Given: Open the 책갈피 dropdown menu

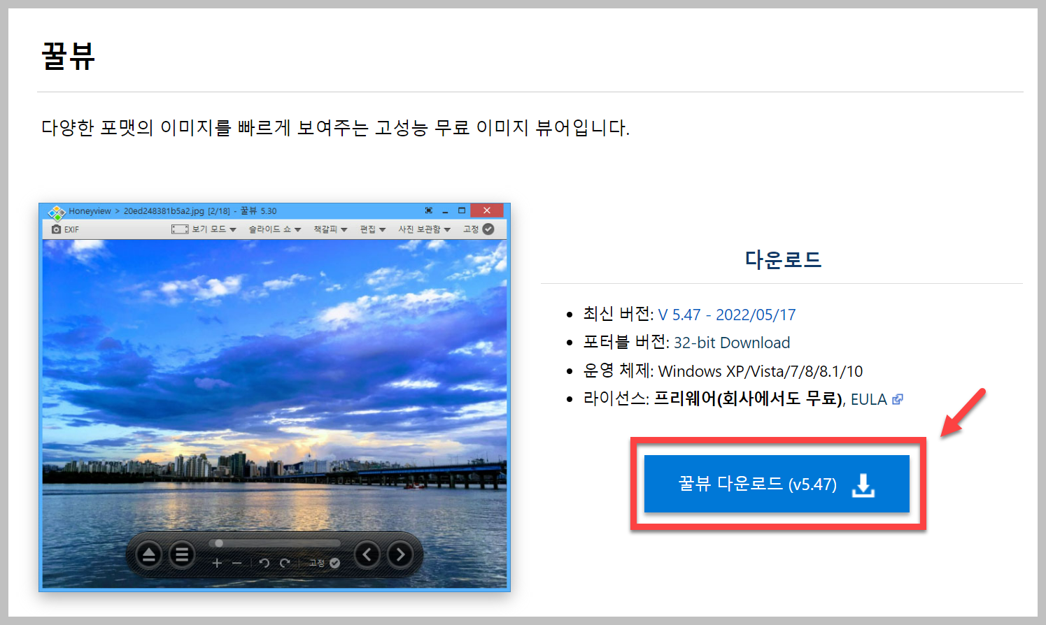Looking at the screenshot, I should [330, 229].
